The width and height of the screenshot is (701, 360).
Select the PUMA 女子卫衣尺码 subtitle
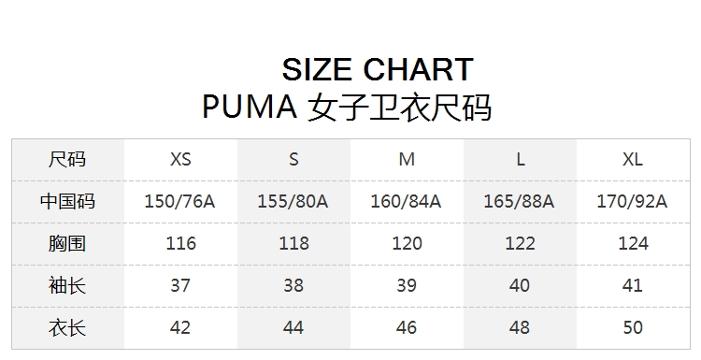click(347, 108)
